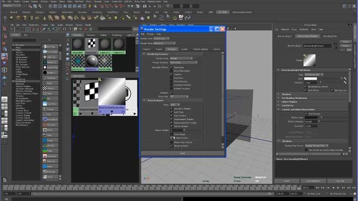The width and height of the screenshot is (358, 201).
Task: Click the four-view layout icon
Action: [x=4, y=107]
